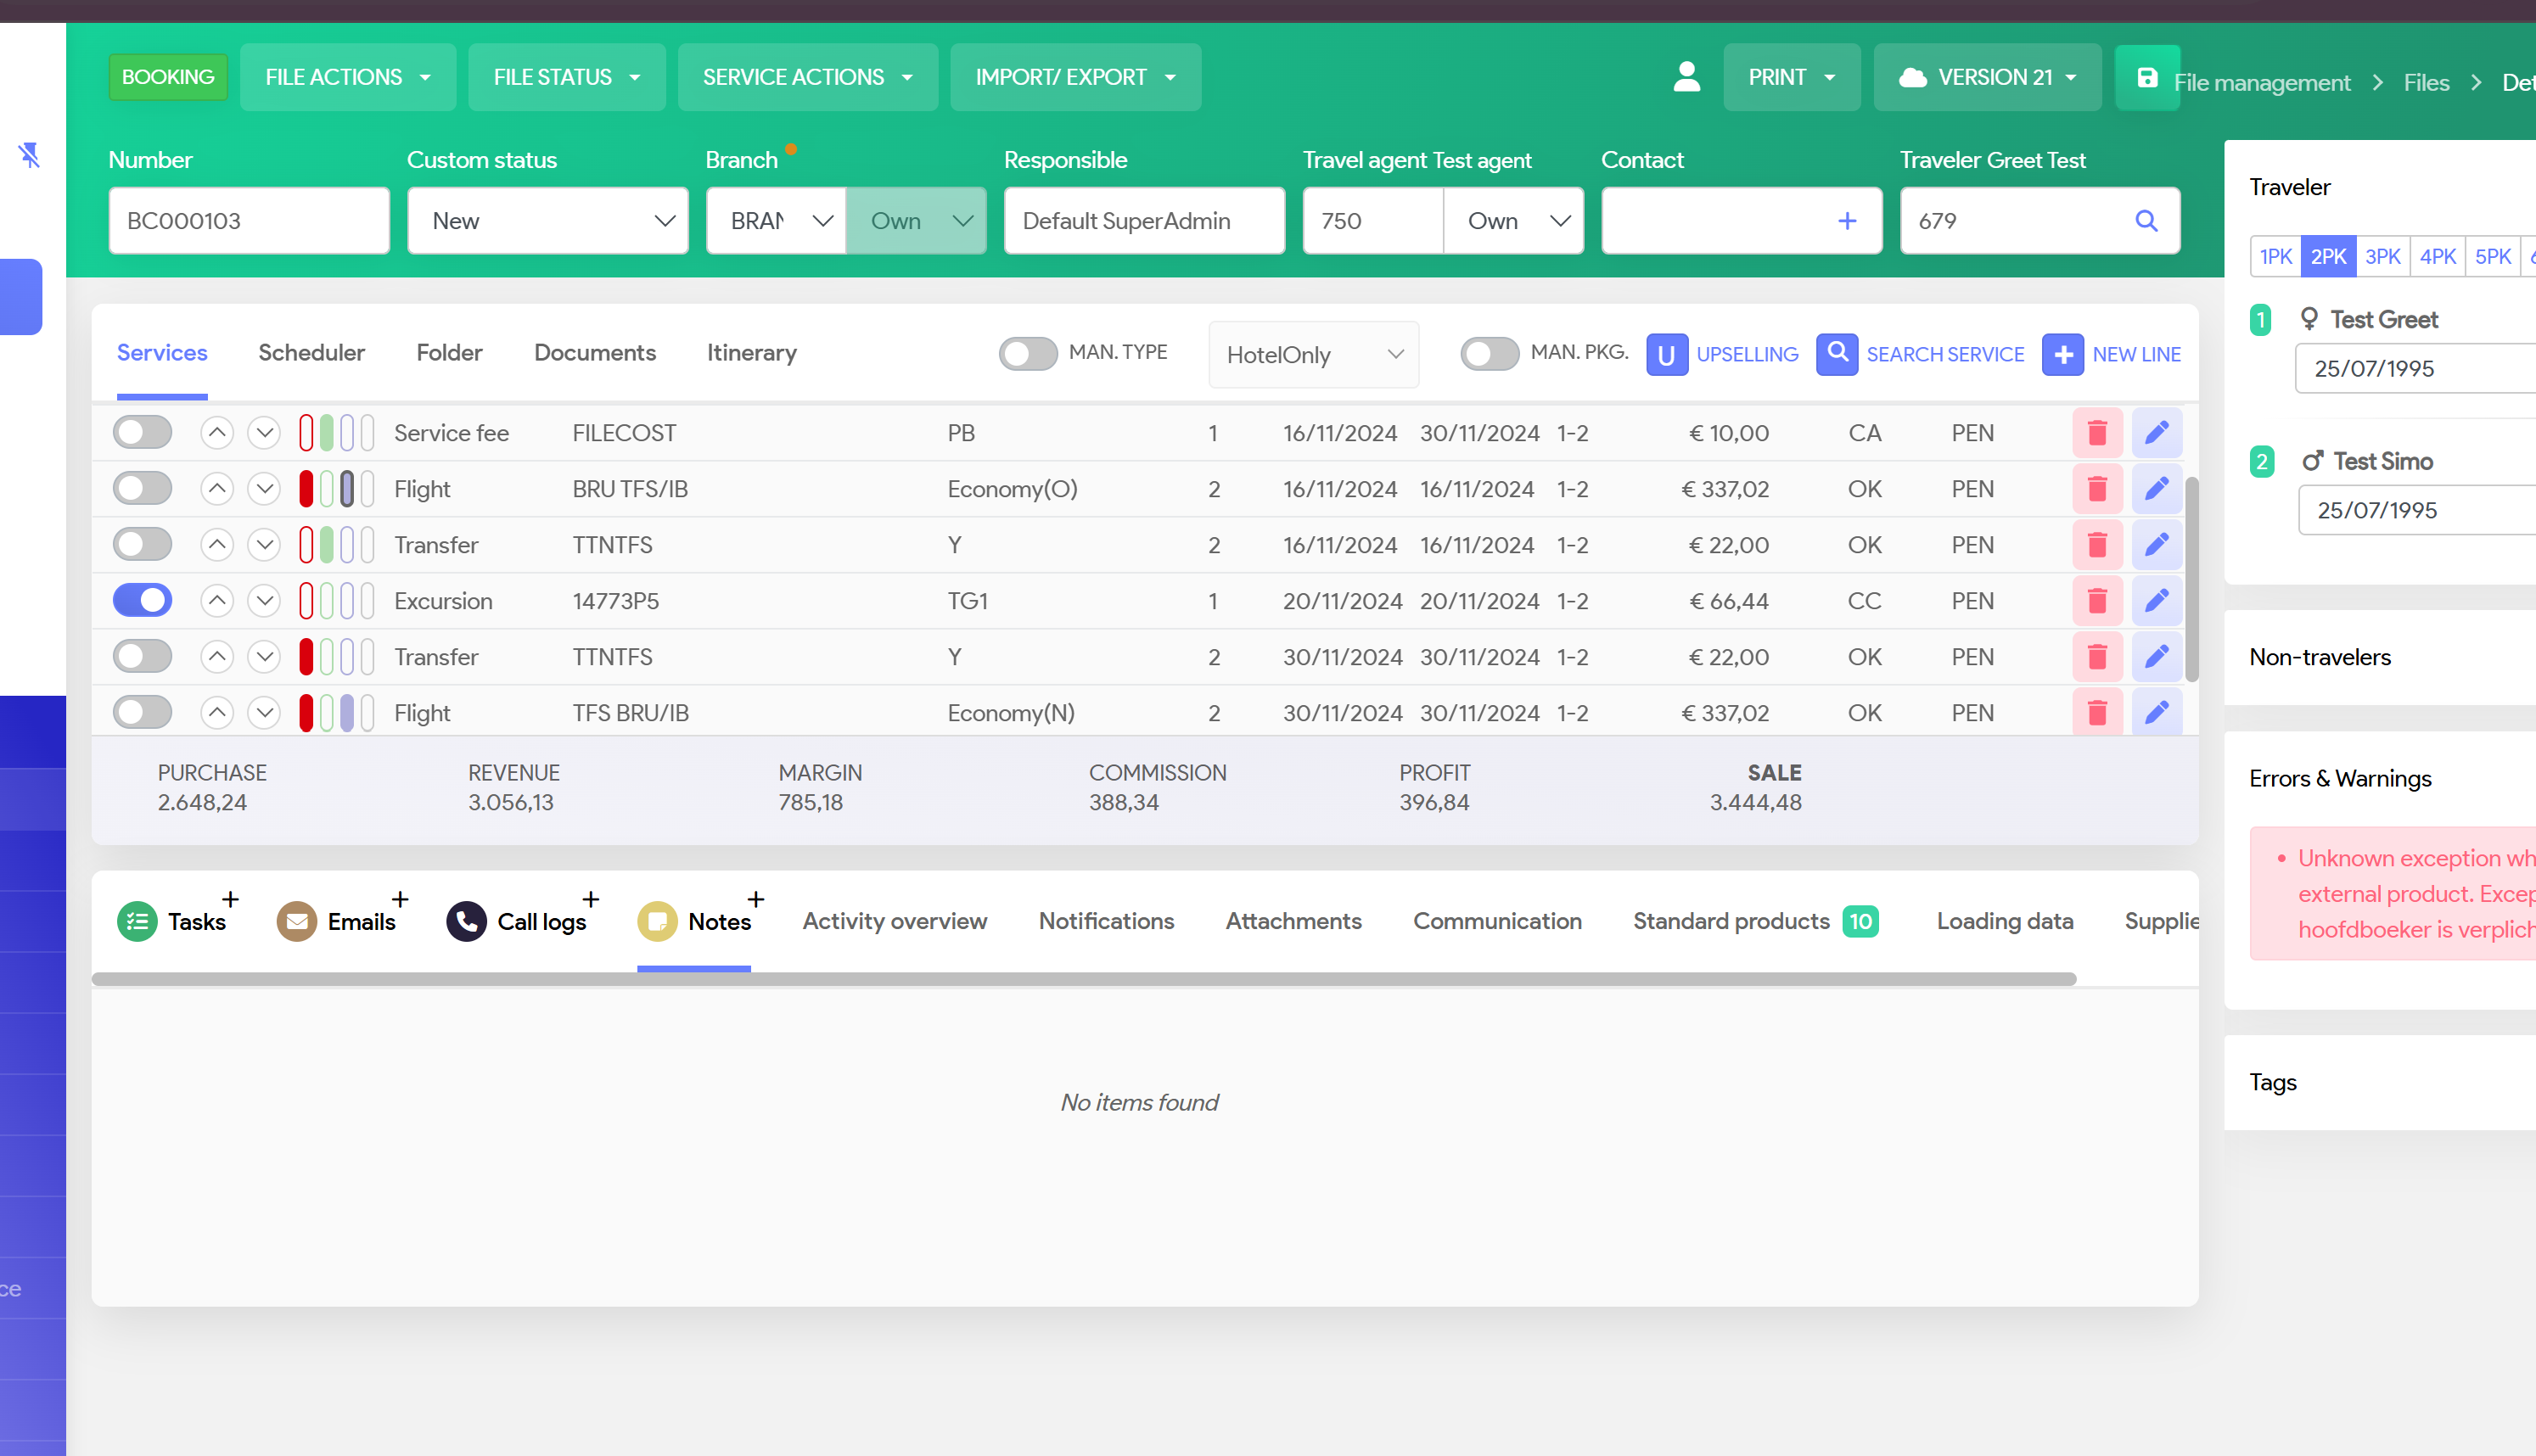Open the user profile icon
This screenshot has height=1456, width=2536.
[1686, 77]
